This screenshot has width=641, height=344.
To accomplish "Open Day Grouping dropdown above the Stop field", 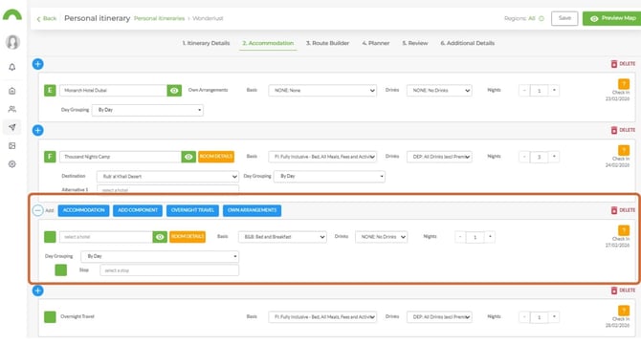I will tap(160, 256).
